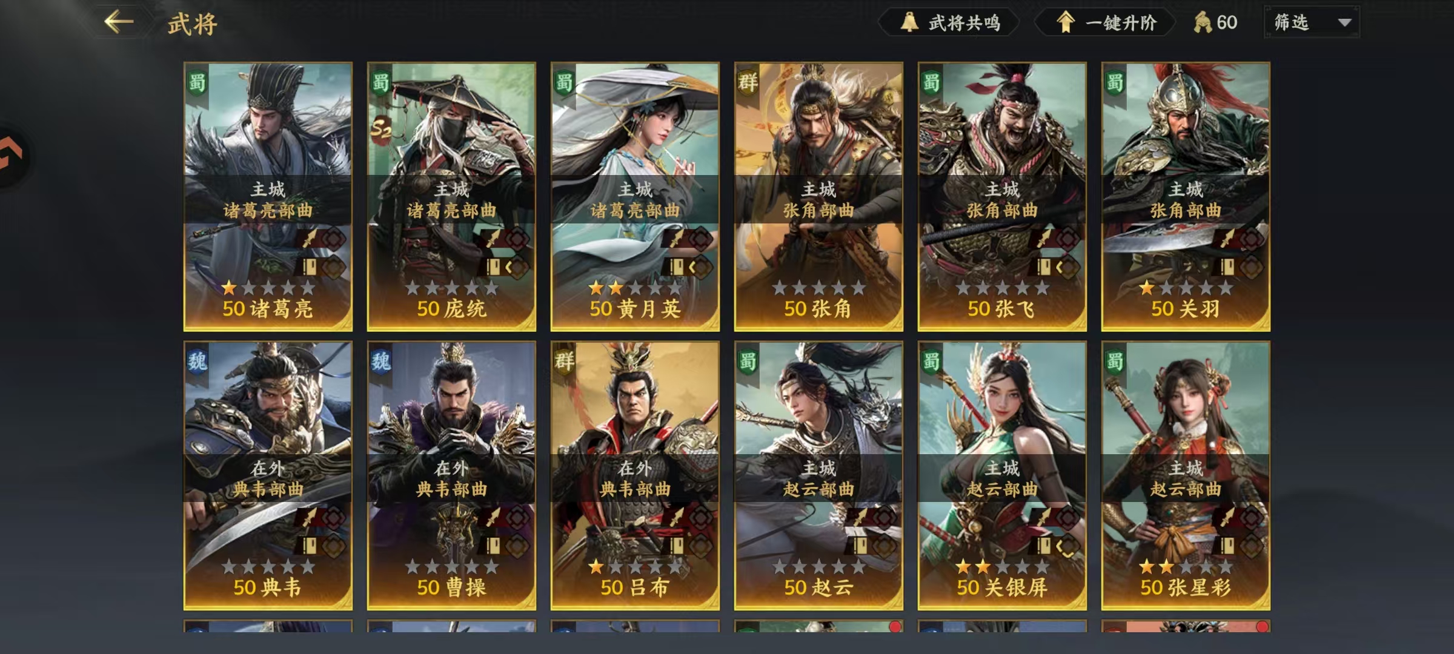This screenshot has height=654, width=1454.
Task: Open the side panel tab on the left edge
Action: point(13,156)
